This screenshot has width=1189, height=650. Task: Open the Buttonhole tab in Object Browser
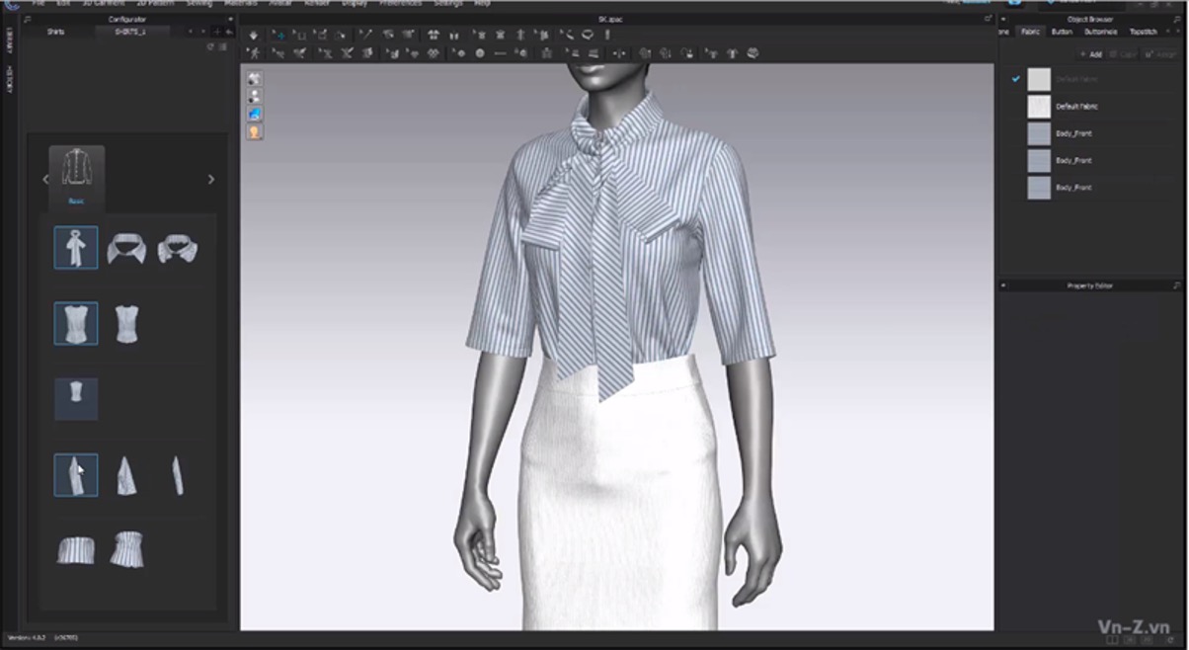click(x=1101, y=32)
